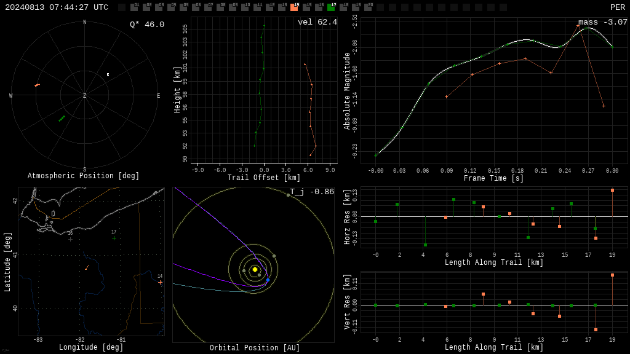
Task: Click the date and time UTC text
Action: coord(57,7)
